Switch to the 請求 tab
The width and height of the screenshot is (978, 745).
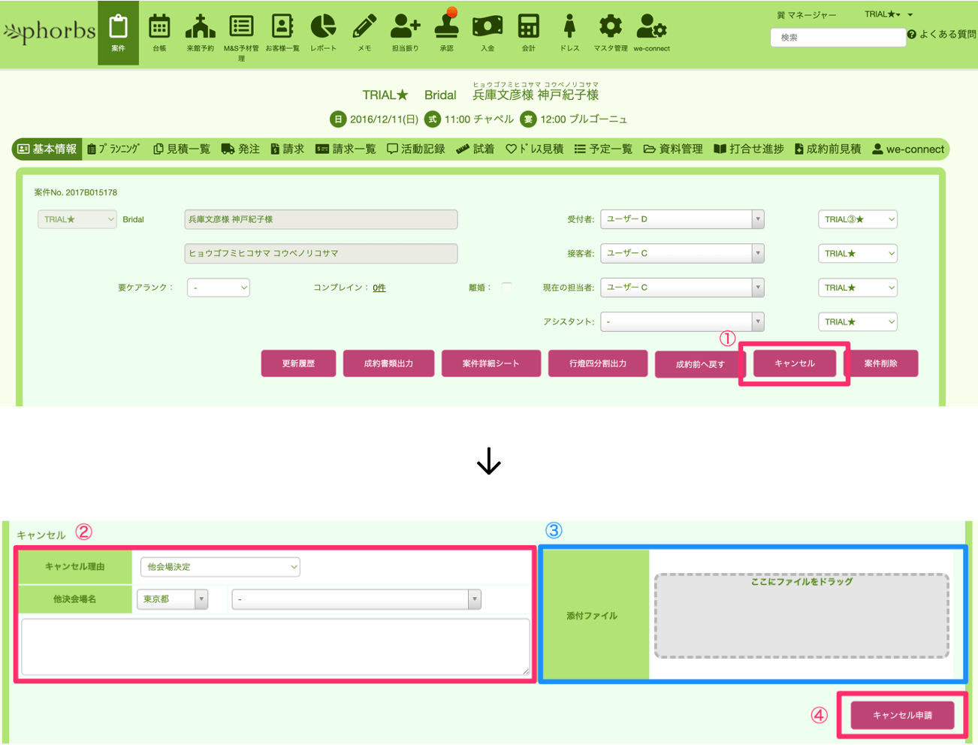pos(288,149)
